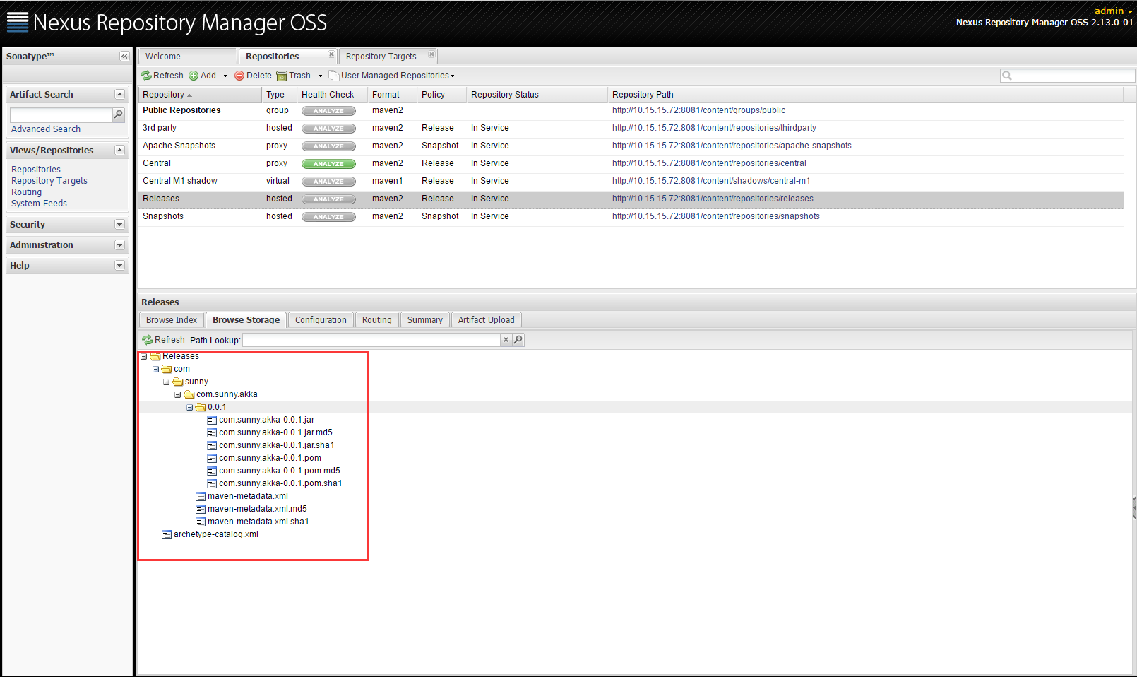This screenshot has width=1137, height=677.
Task: Select com.sunny.akka-0.0.1.pom.sha1 file
Action: tap(280, 483)
